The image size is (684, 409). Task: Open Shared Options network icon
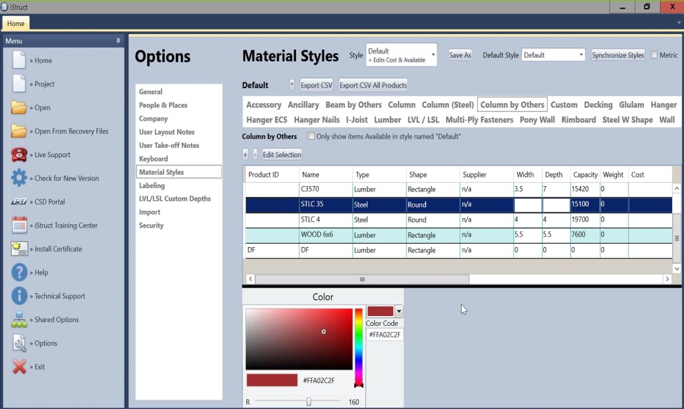coord(19,320)
